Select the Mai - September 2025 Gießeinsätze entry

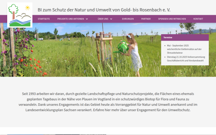point(184,49)
